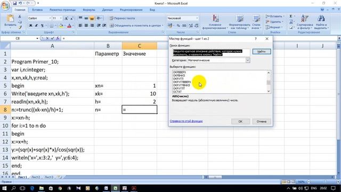Open Sort and Filter (Сортировка и фильтр)
The image size is (341, 192).
point(305,22)
